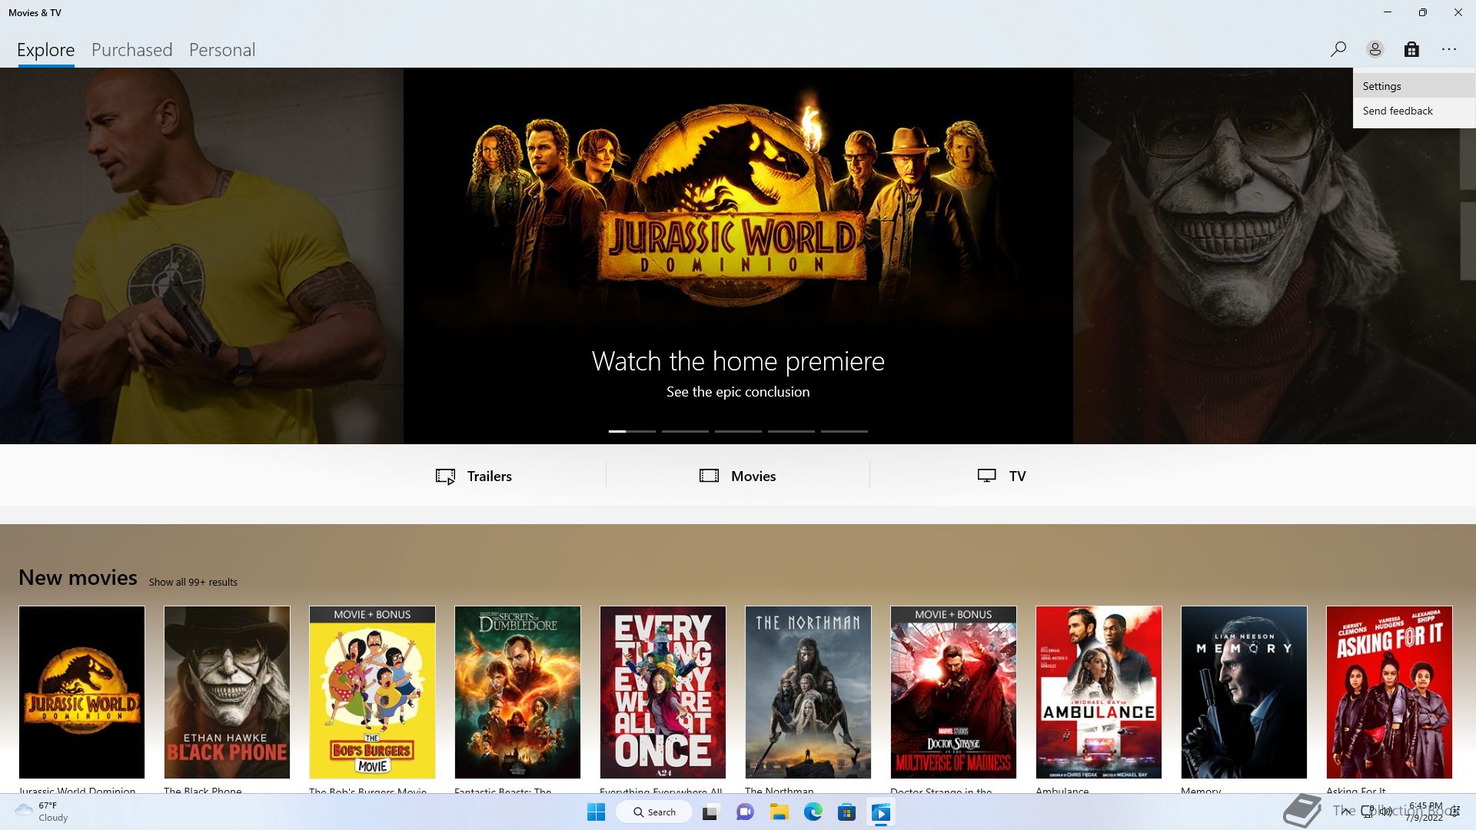Screen dimensions: 1476x830
Task: Open Chat app on taskbar
Action: tap(745, 812)
